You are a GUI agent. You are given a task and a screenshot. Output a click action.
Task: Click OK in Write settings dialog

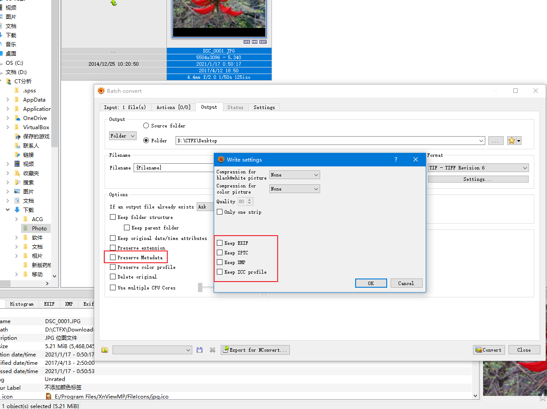(371, 283)
